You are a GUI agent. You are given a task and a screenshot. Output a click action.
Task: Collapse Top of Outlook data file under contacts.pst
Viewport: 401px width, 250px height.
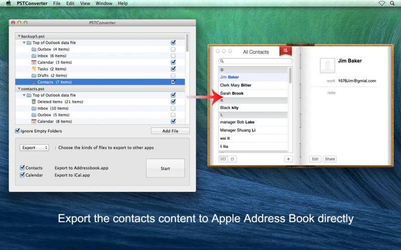tap(24, 95)
